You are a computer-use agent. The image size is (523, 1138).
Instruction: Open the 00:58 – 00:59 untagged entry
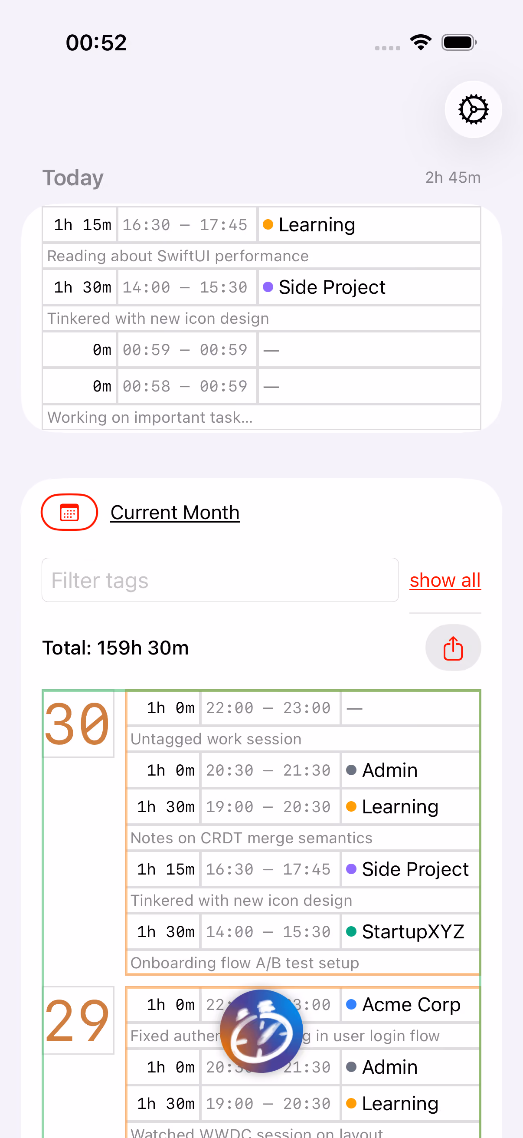tap(261, 386)
